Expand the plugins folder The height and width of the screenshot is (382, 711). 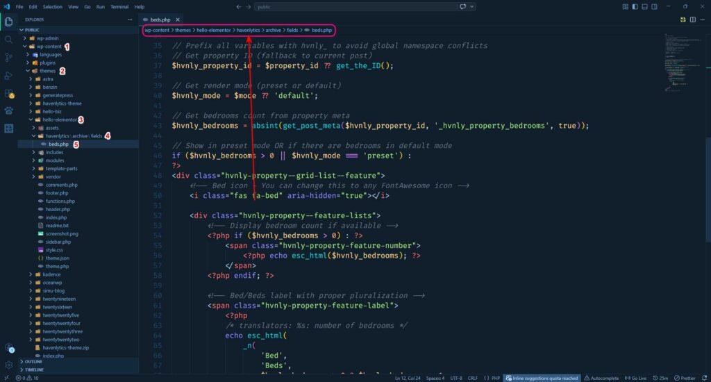click(x=47, y=63)
